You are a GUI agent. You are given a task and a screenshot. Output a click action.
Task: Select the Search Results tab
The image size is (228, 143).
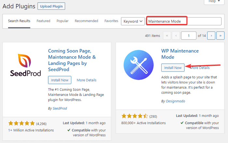pyautogui.click(x=19, y=21)
